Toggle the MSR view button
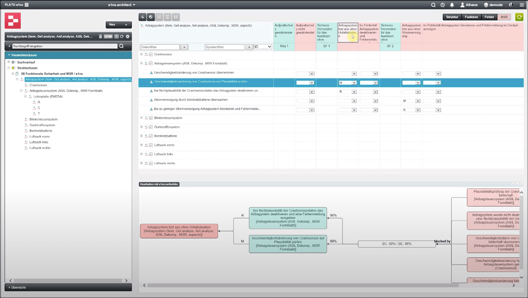 click(503, 17)
